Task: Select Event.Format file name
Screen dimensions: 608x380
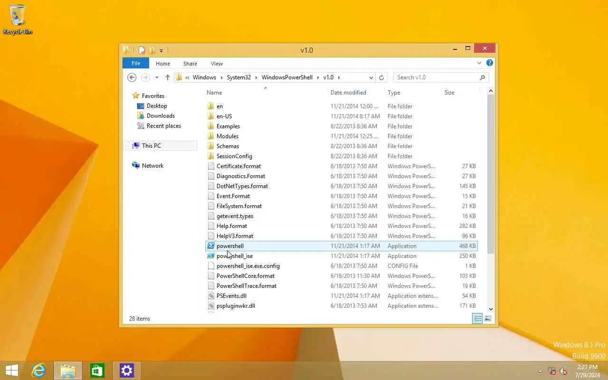Action: [233, 196]
